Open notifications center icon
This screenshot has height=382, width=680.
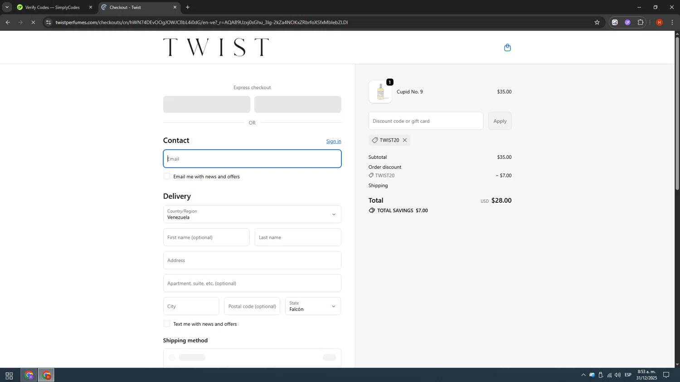pyautogui.click(x=666, y=375)
